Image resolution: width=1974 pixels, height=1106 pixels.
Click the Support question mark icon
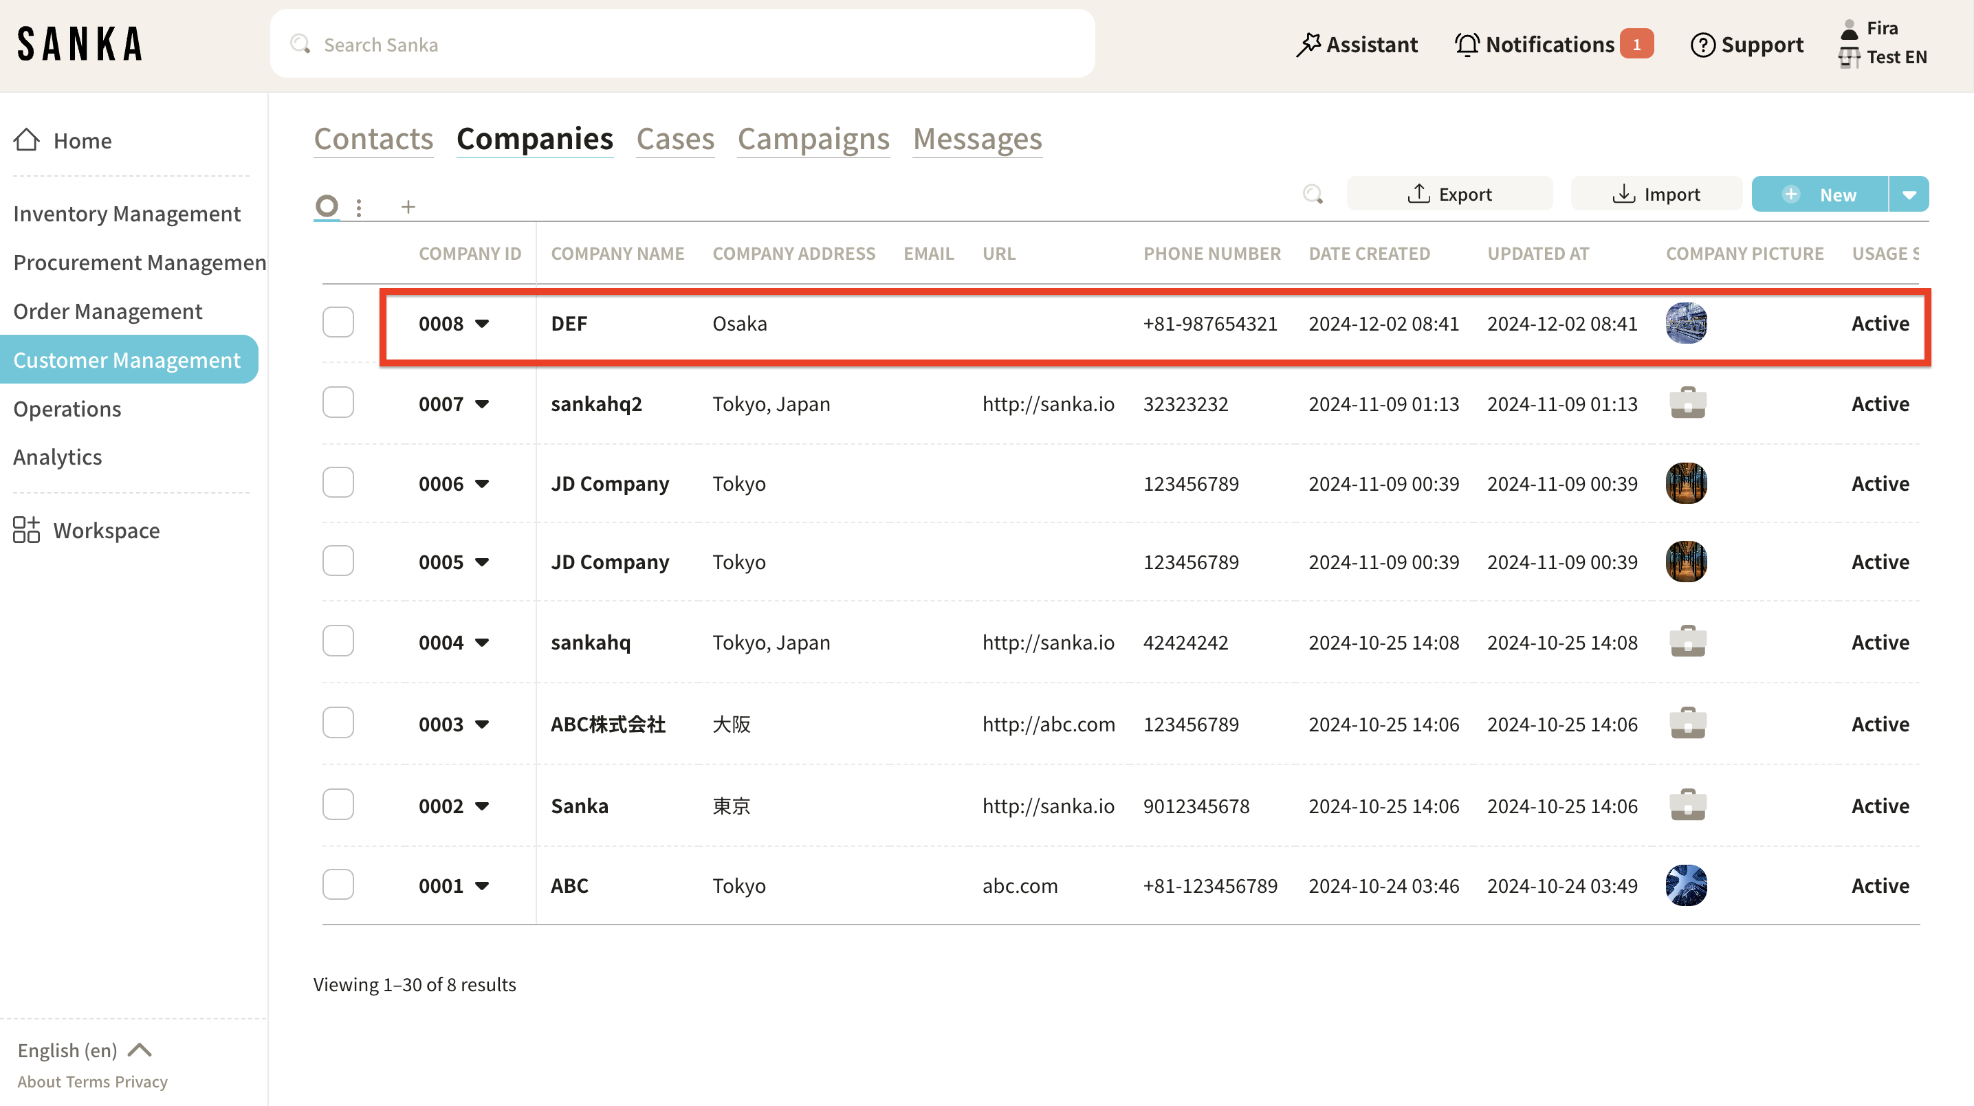1702,45
